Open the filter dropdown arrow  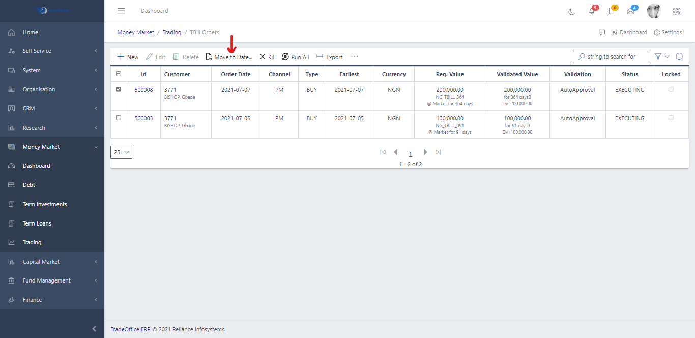(x=667, y=57)
